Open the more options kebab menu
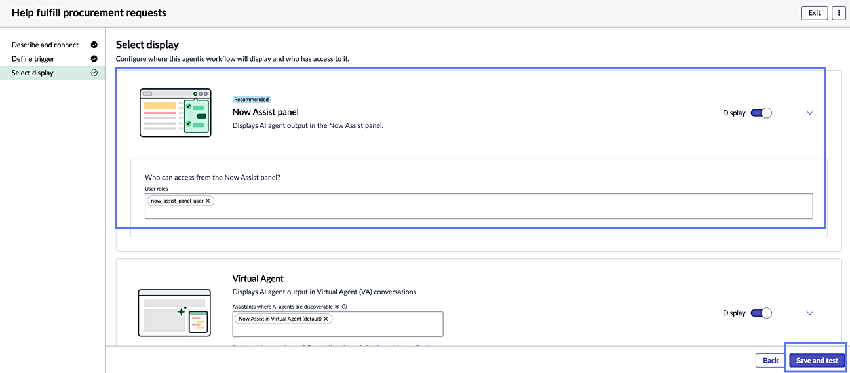850x373 pixels. (x=838, y=12)
